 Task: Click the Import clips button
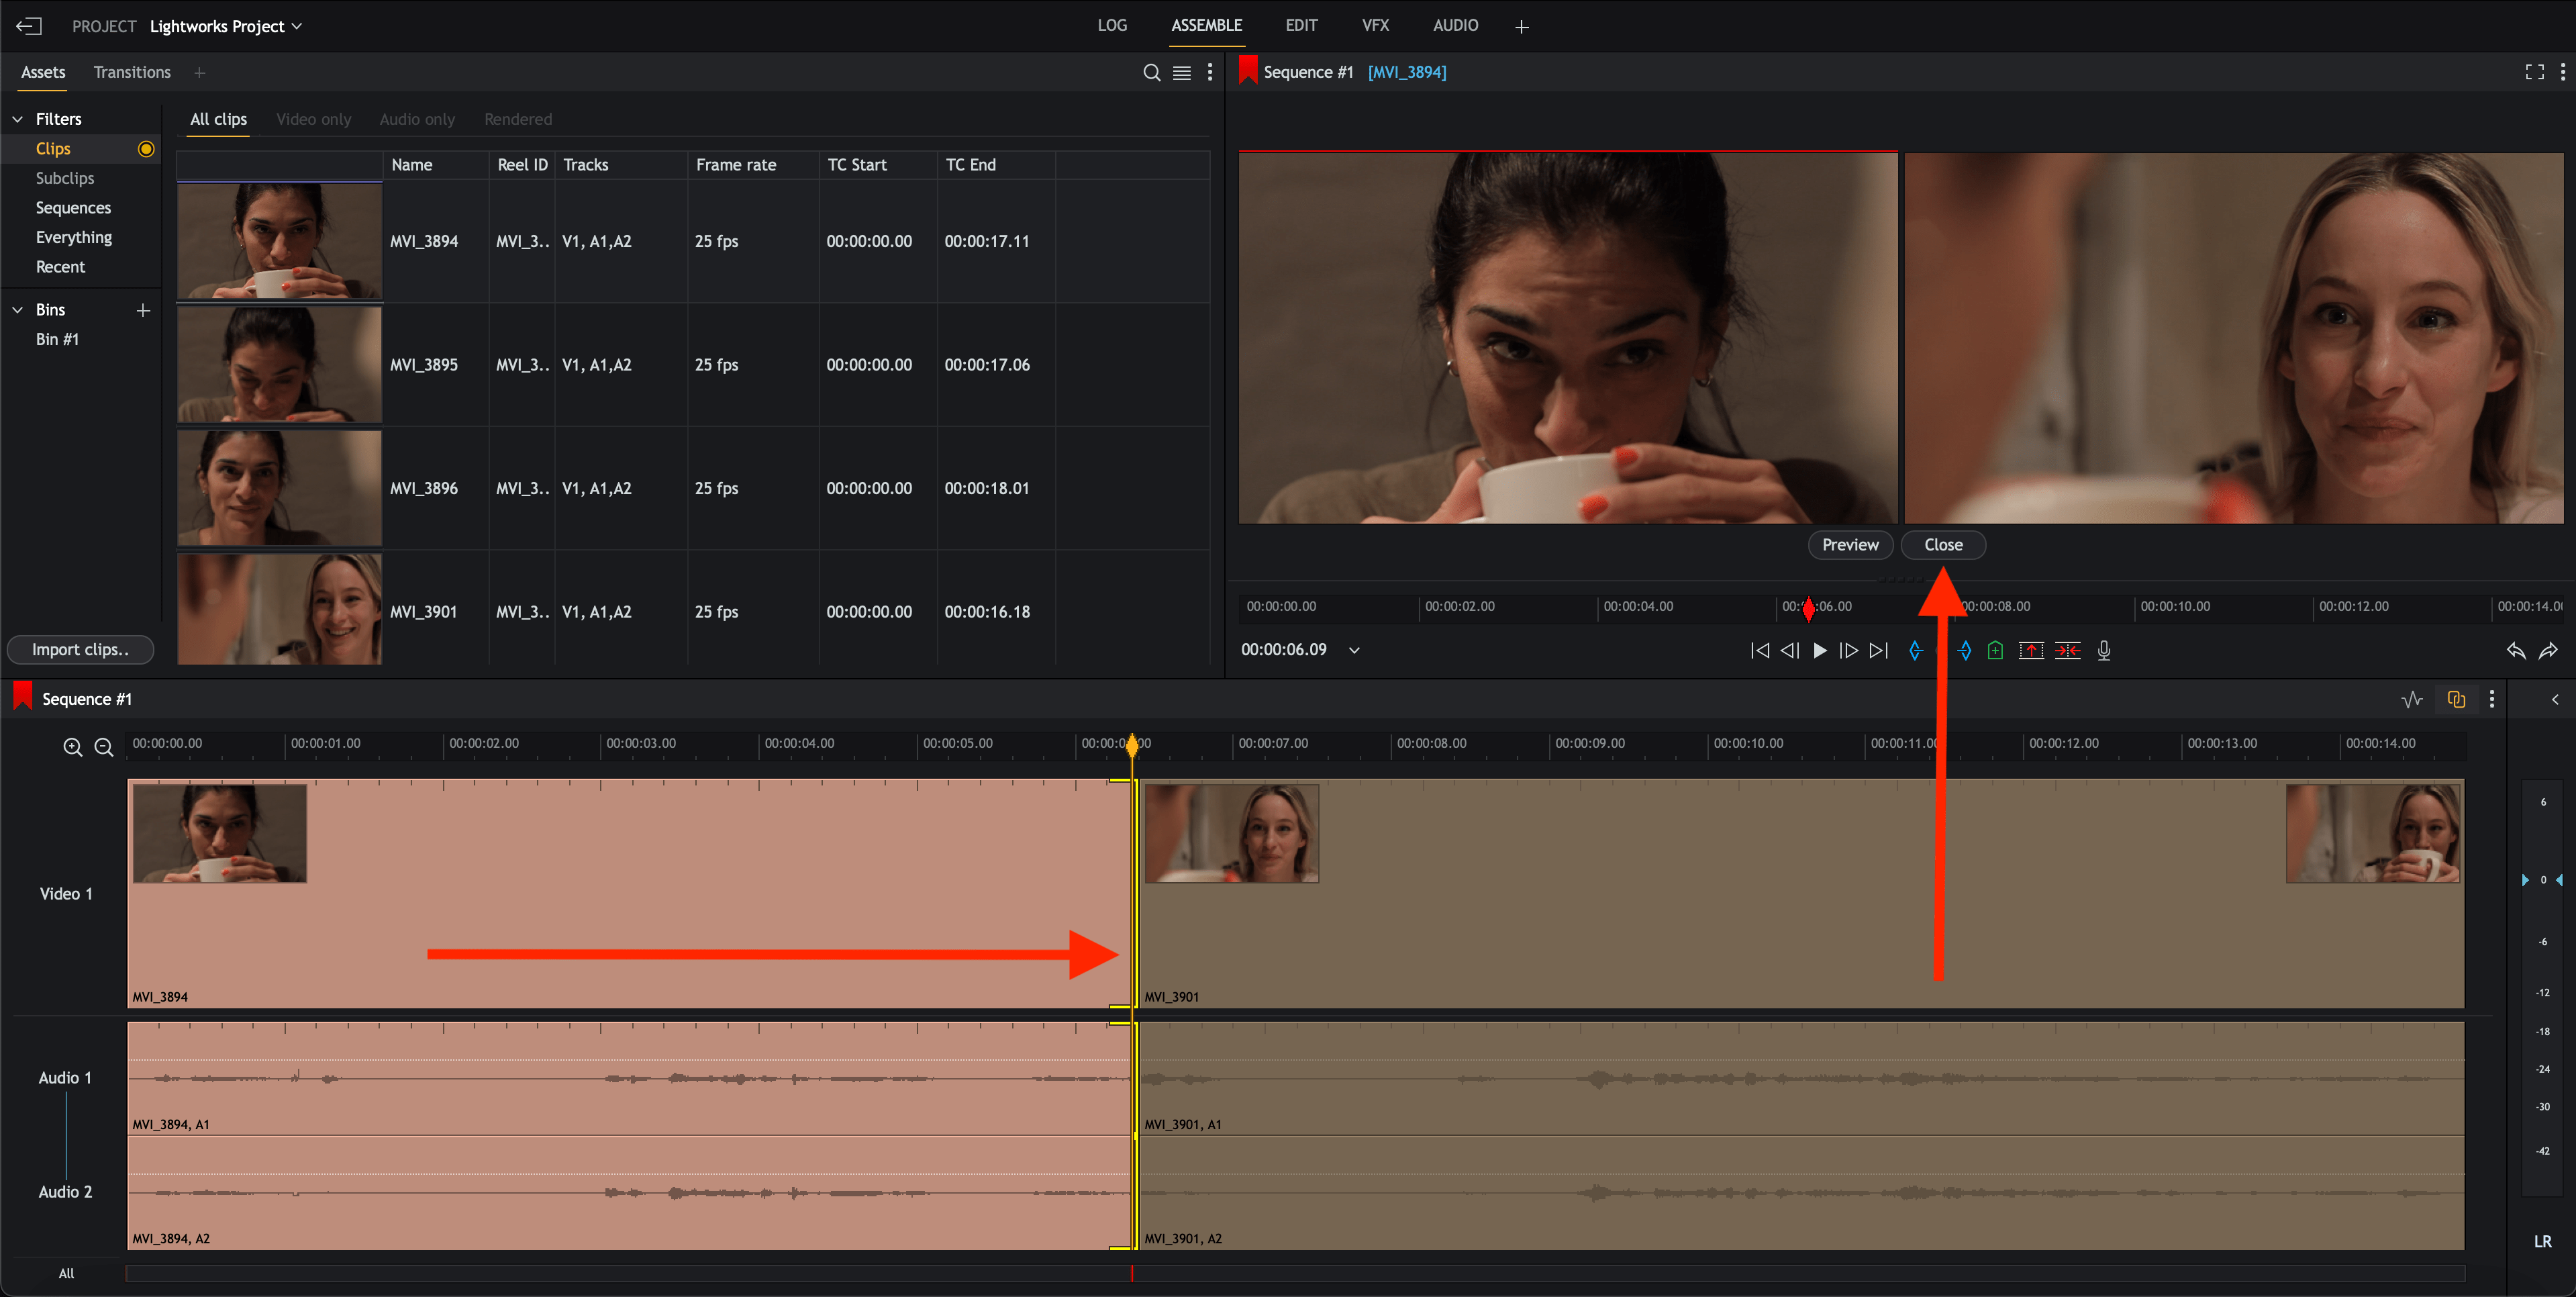coord(80,649)
